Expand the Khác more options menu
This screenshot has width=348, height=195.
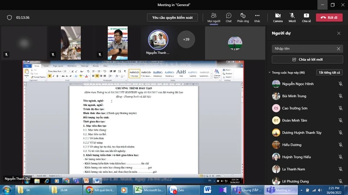pos(257,17)
